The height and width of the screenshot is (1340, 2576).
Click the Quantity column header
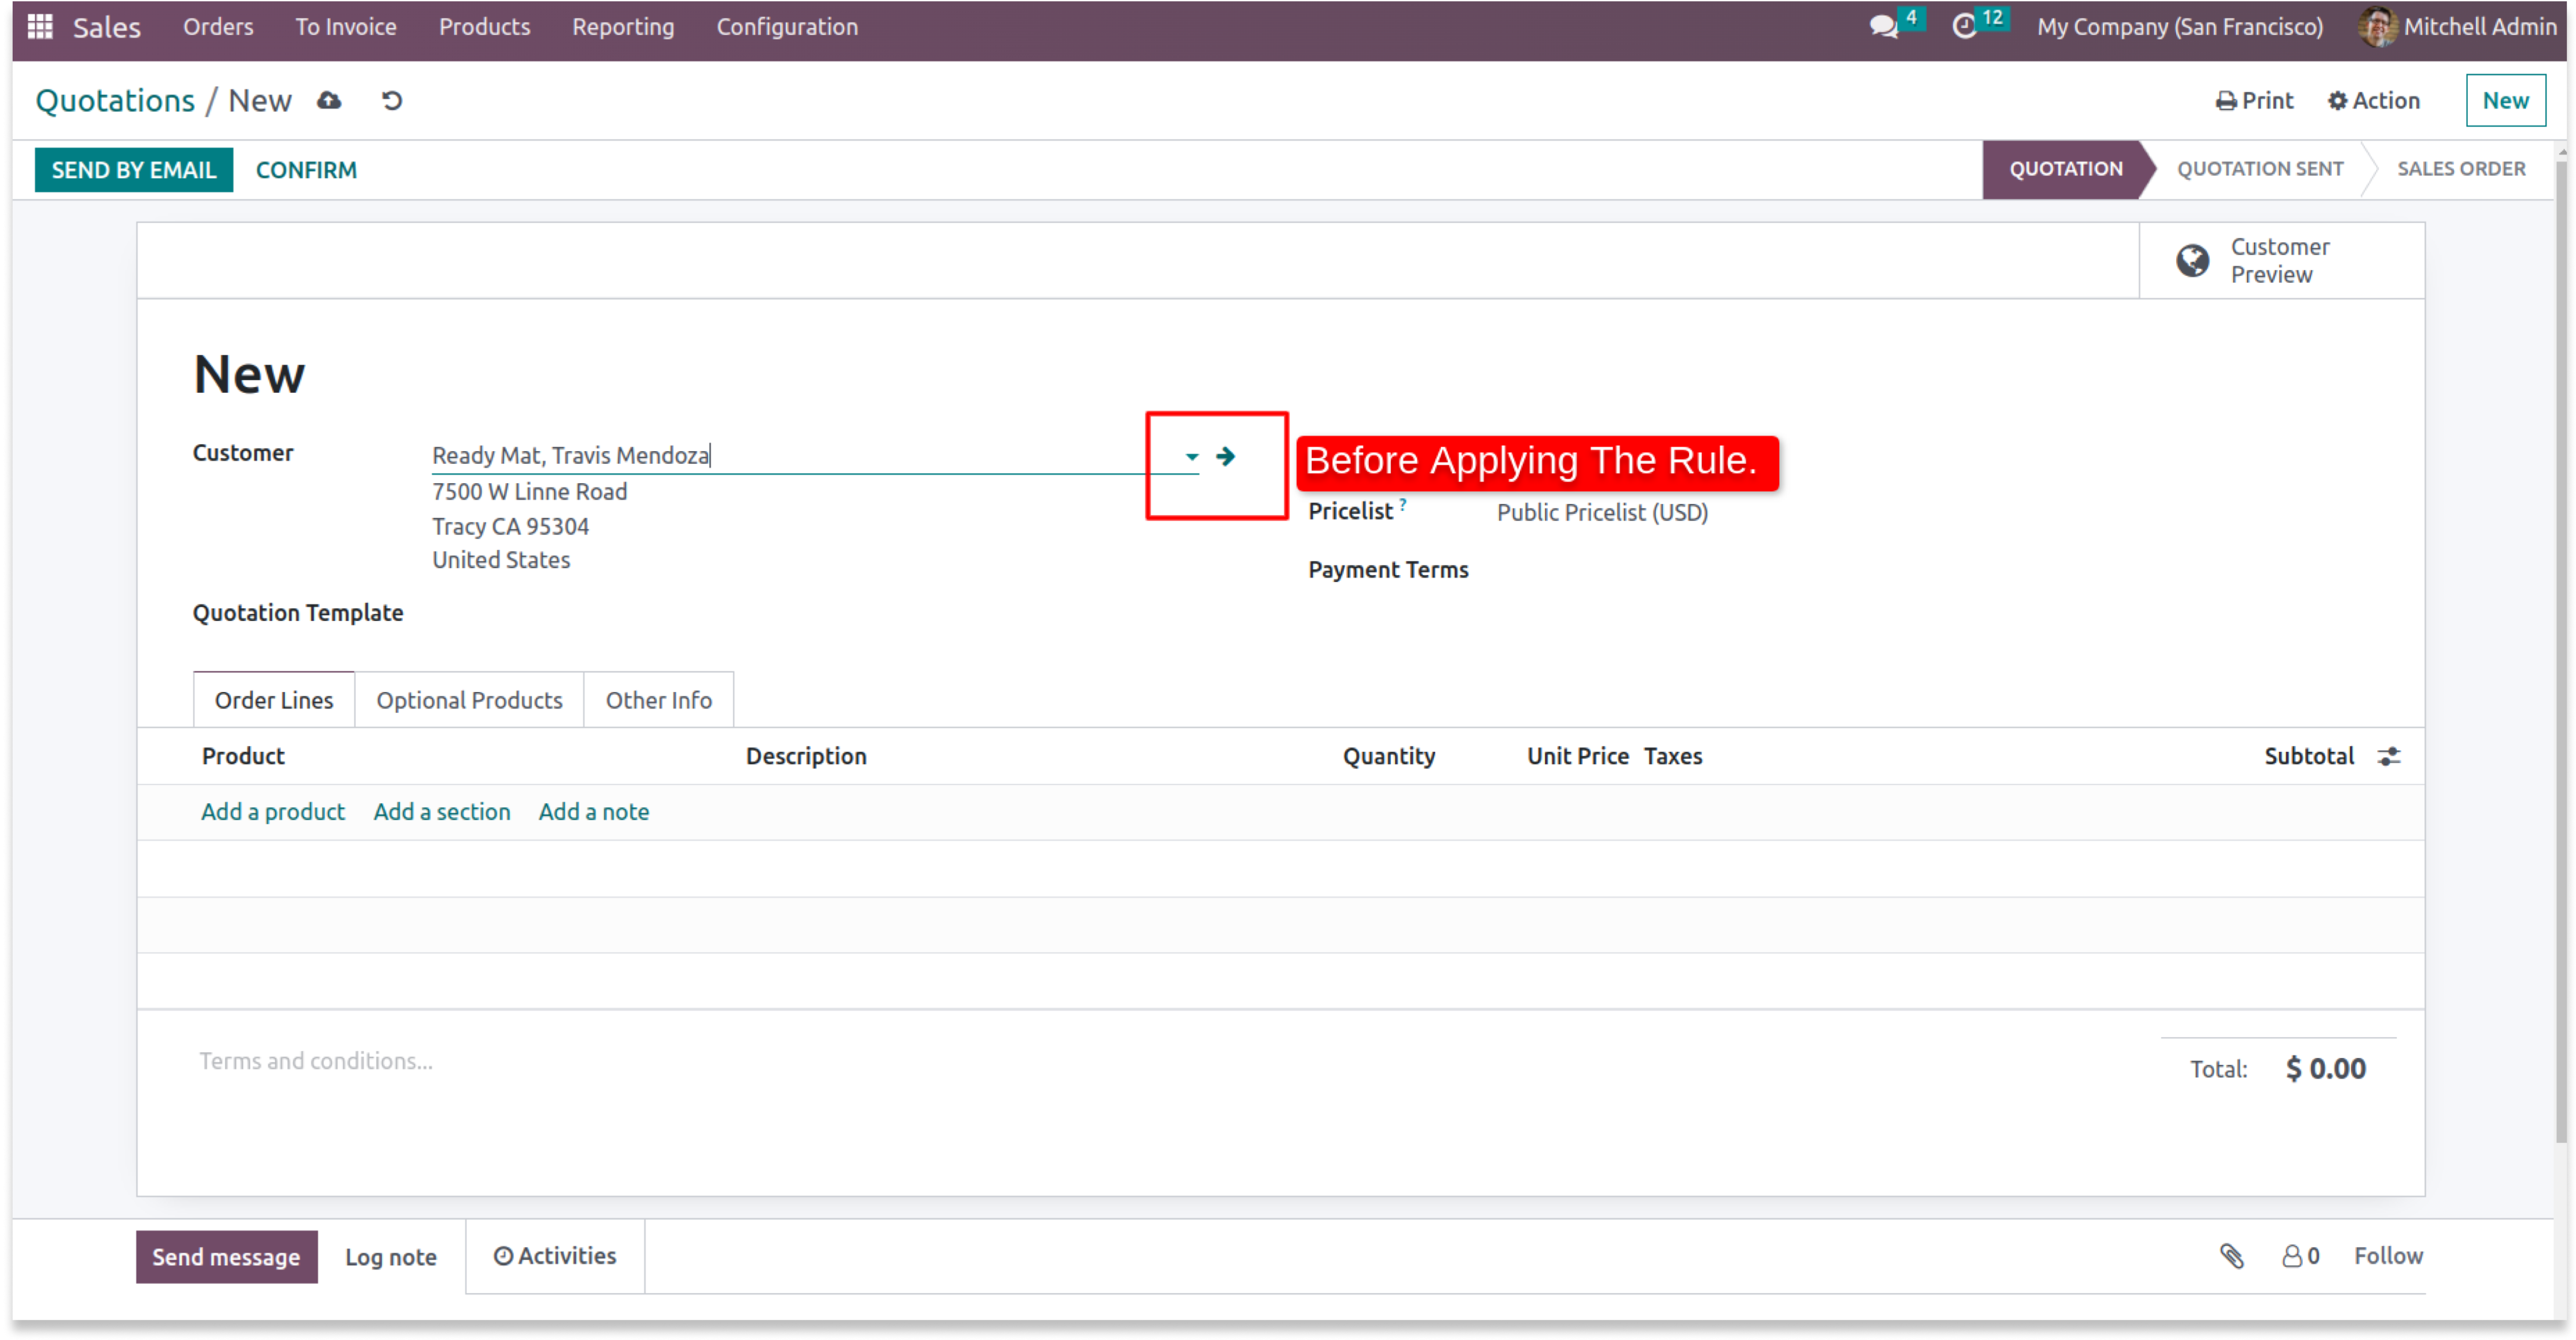pos(1388,757)
